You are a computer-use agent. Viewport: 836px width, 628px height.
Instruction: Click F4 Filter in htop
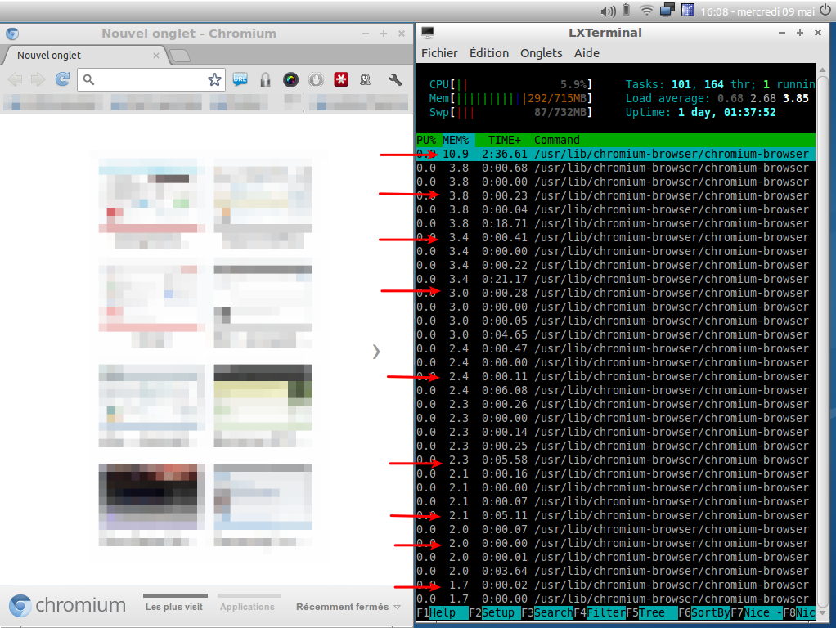(x=600, y=612)
